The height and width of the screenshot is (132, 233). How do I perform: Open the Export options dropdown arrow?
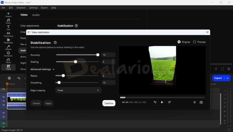pos(227,78)
